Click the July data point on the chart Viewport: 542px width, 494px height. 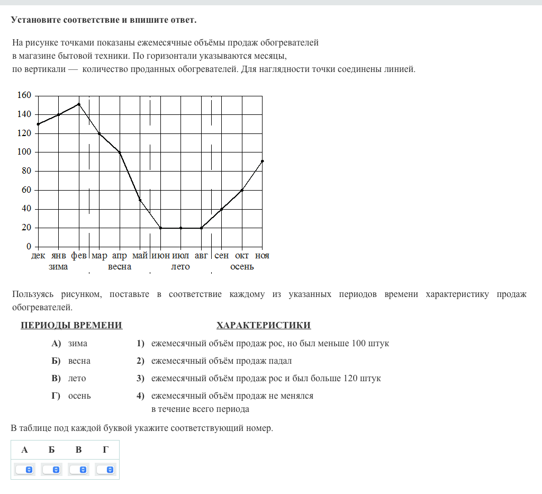coord(180,228)
